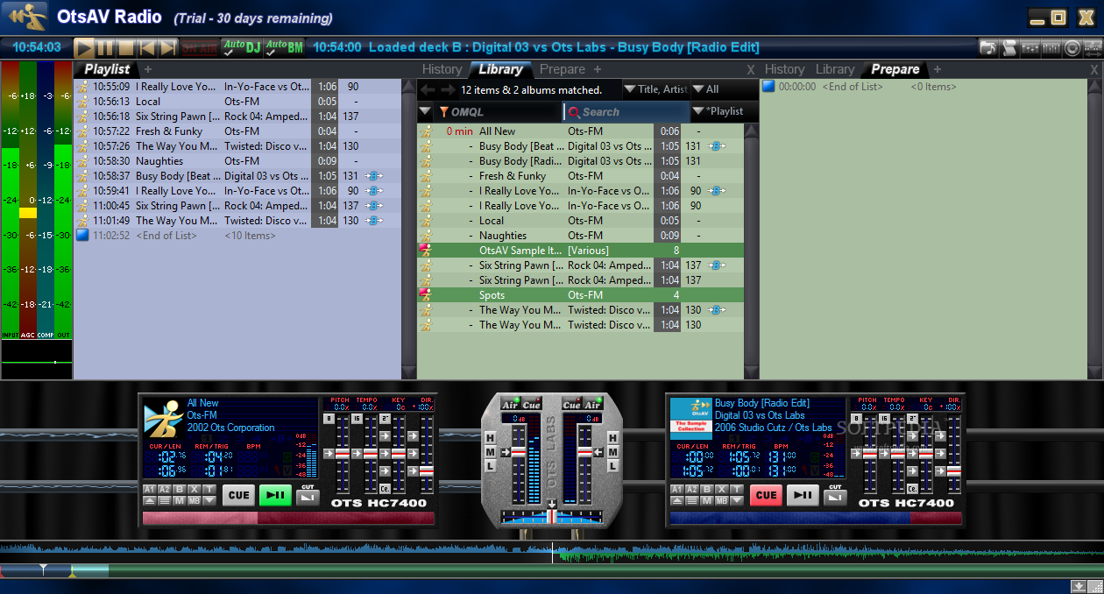Image resolution: width=1104 pixels, height=594 pixels.
Task: Select playlist entry 'Local' at 10:56:13
Action: (x=237, y=102)
